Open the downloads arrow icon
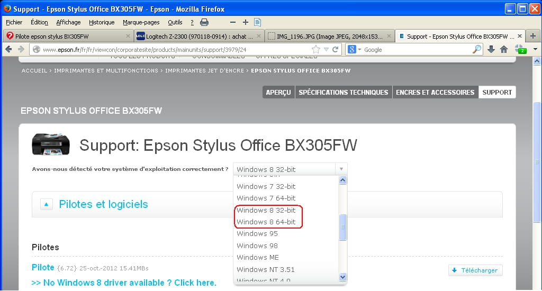 click(491, 49)
